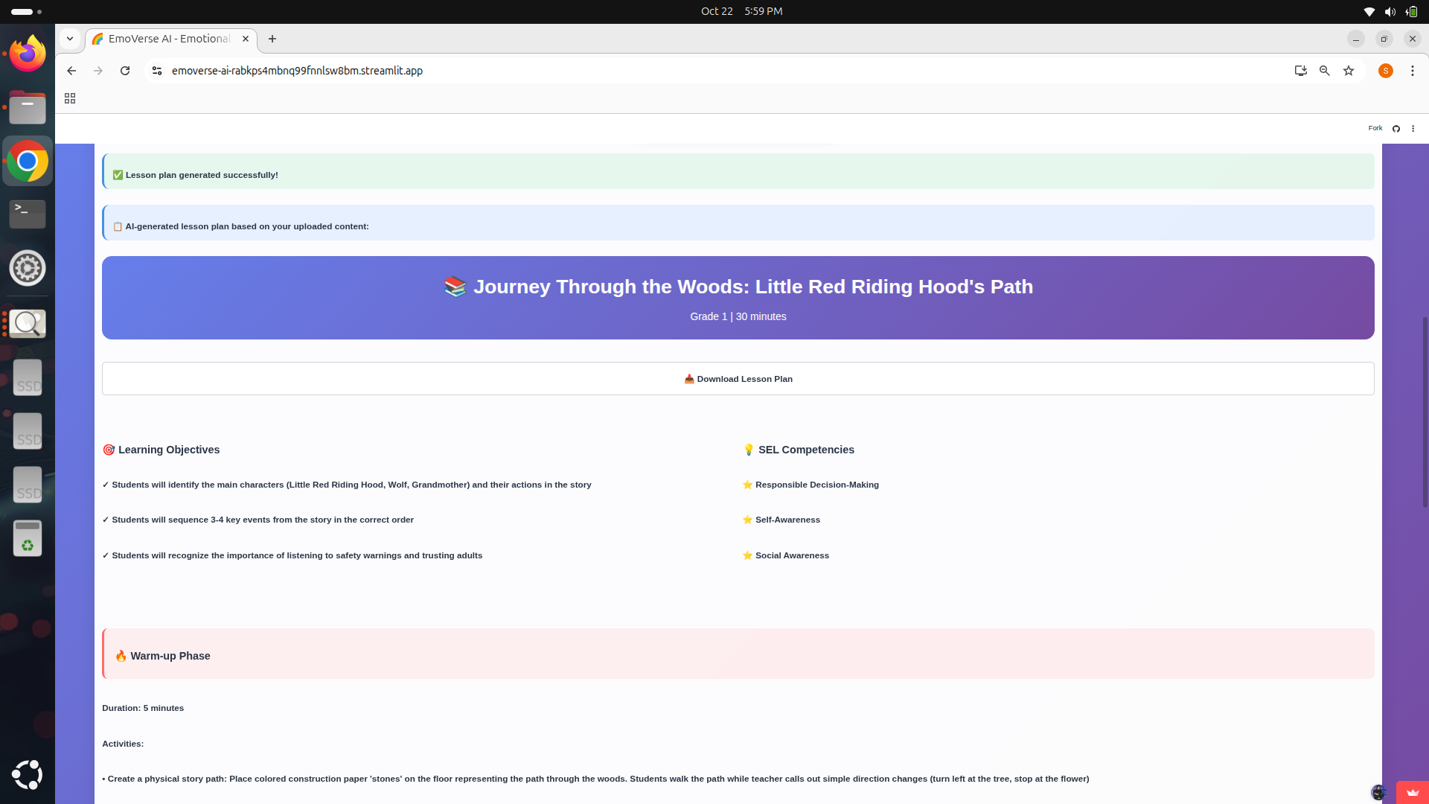Reload the page with the refresh icon

click(125, 71)
